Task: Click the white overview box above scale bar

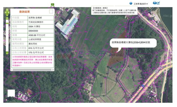Action: (x=11, y=93)
